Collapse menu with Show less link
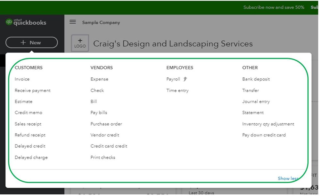 point(288,178)
